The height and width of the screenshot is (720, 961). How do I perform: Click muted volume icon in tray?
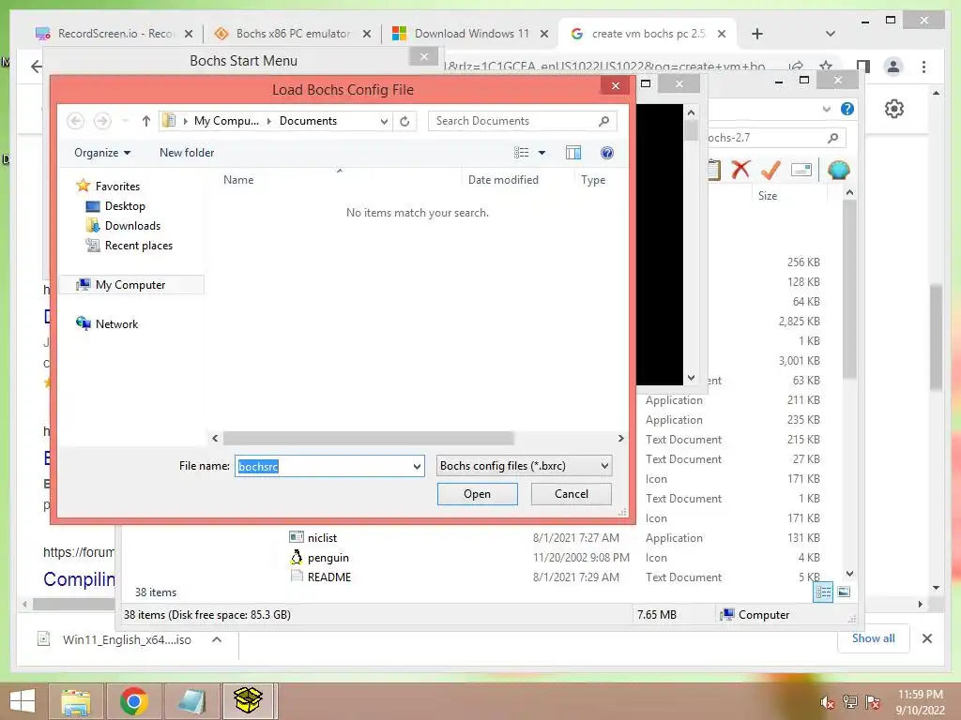[x=827, y=703]
